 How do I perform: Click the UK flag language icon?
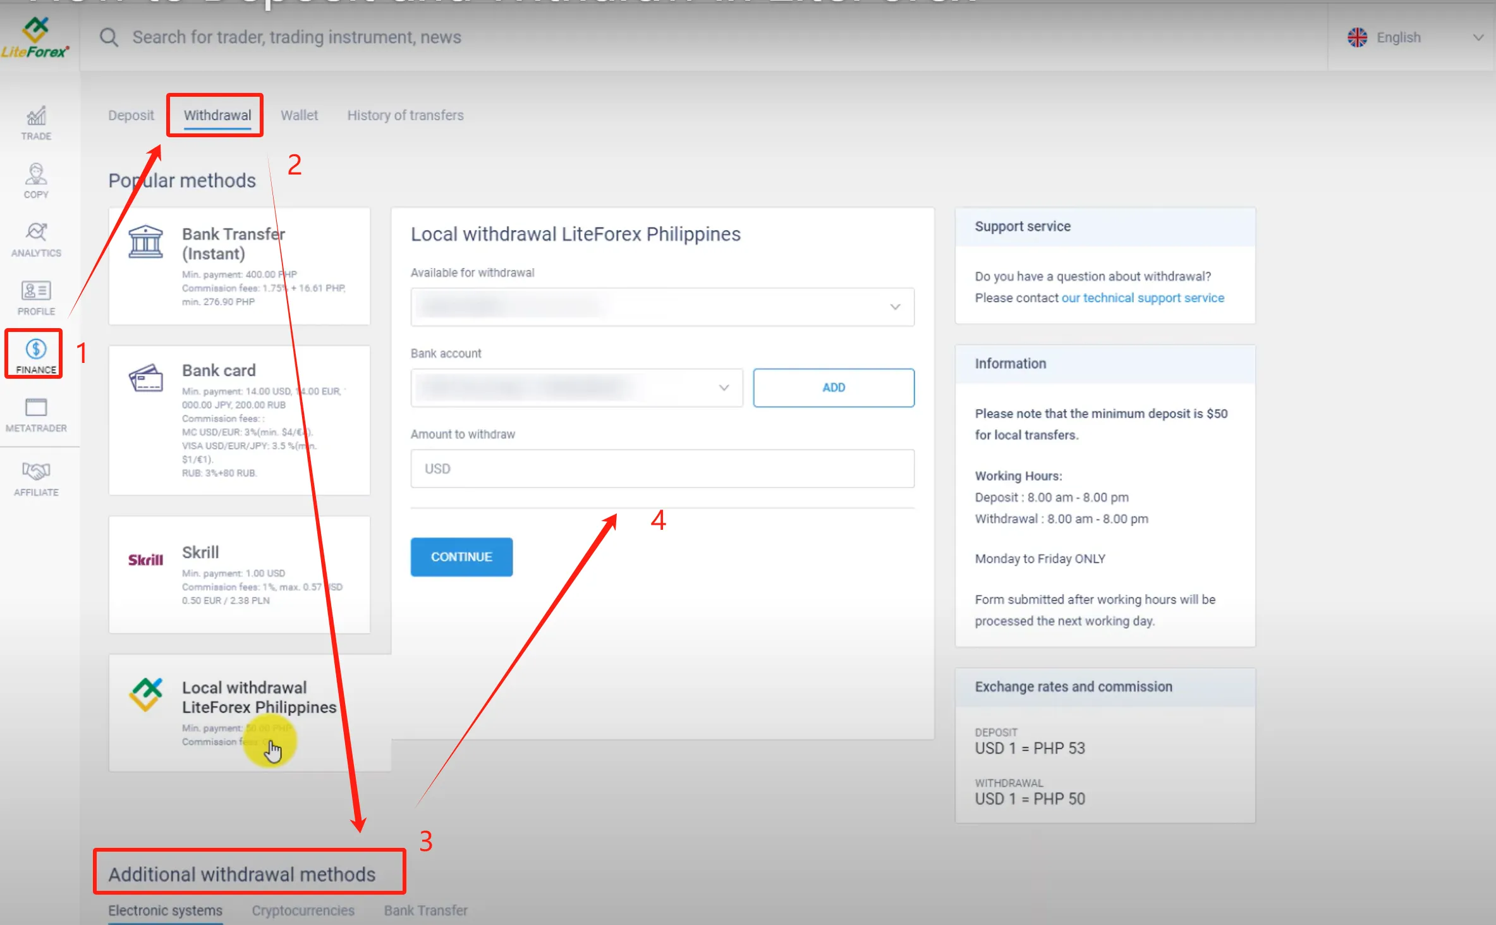[x=1357, y=37]
